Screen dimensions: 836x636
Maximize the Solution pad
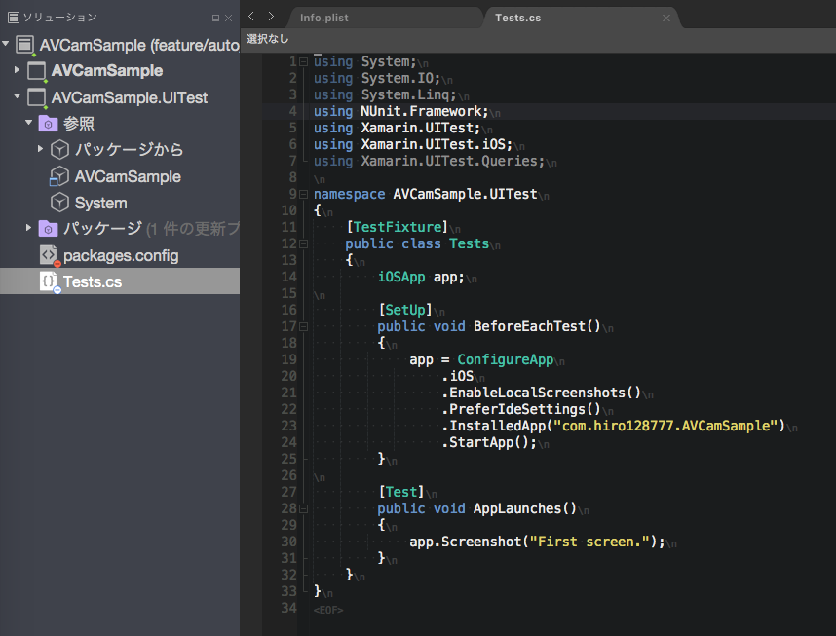pos(215,19)
